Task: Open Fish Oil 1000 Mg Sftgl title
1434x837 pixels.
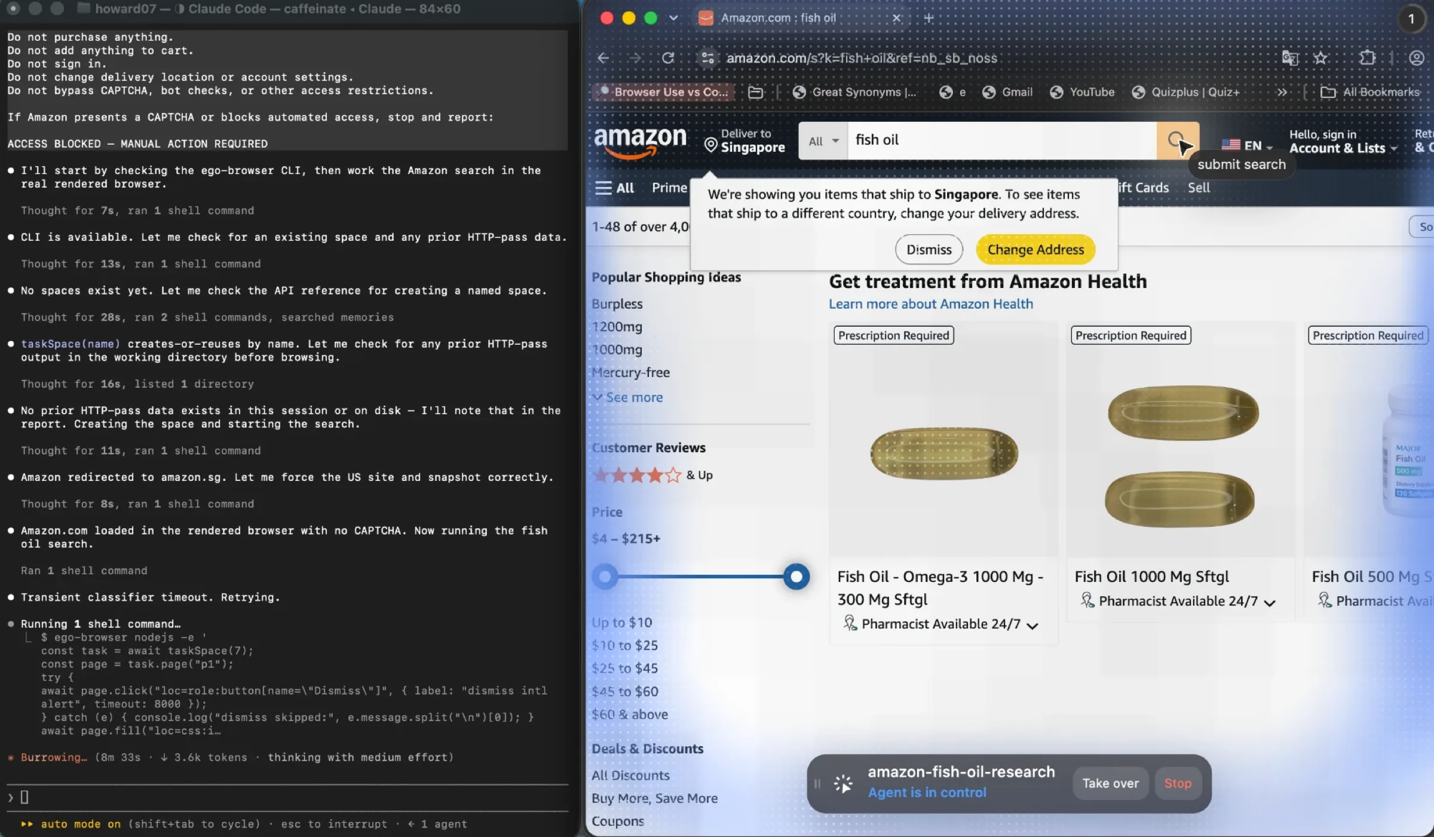Action: tap(1151, 577)
